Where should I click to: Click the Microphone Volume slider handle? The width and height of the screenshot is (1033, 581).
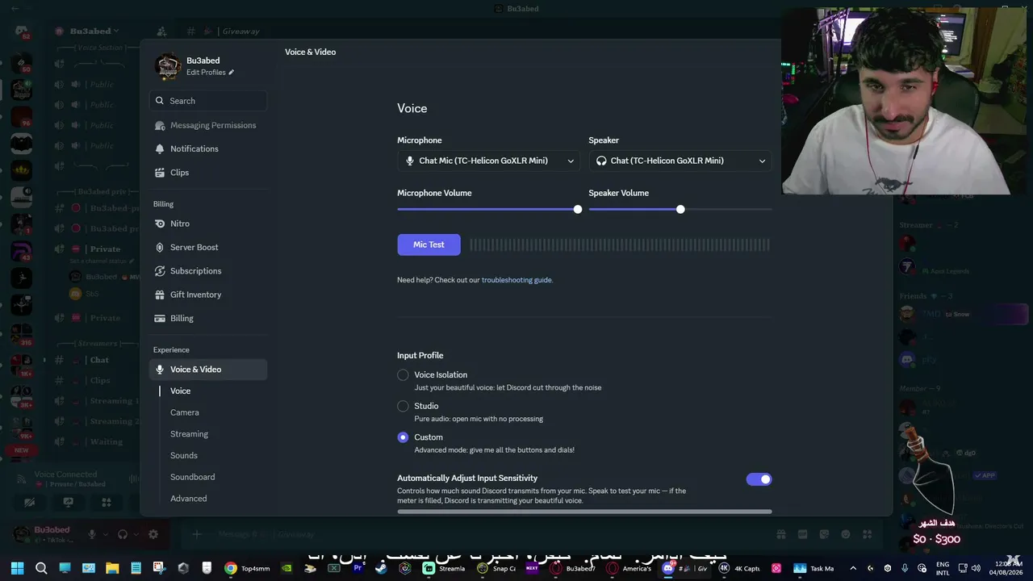[x=578, y=210]
